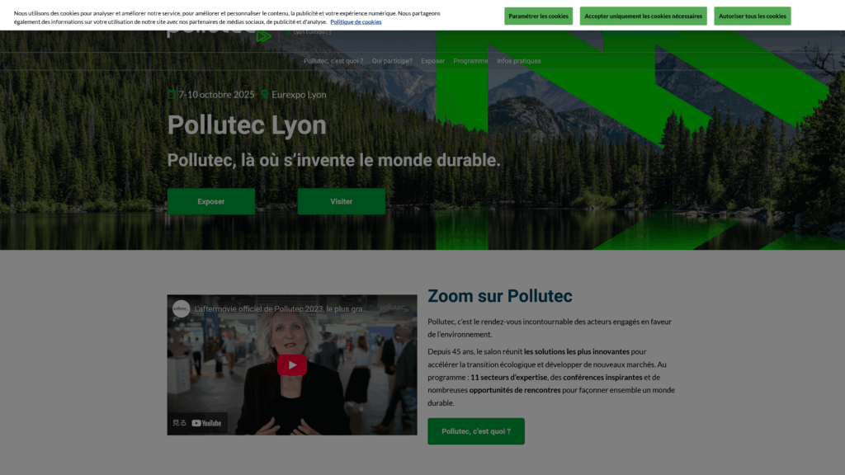
Task: Open Qui participe? menu item
Action: [392, 61]
